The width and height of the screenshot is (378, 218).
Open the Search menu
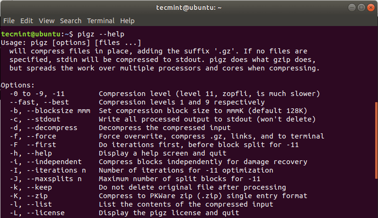(70, 21)
